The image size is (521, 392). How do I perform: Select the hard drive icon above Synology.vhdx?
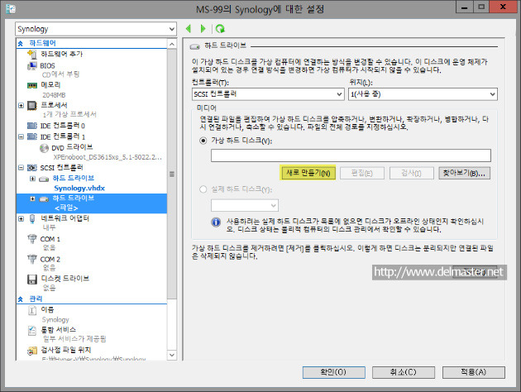click(x=44, y=179)
